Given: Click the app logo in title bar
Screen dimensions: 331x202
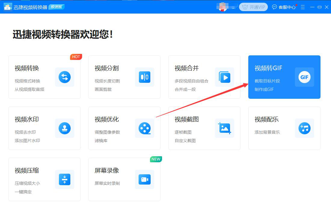Looking at the screenshot, I should coord(8,7).
